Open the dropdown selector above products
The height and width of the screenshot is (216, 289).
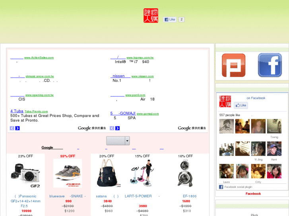(118, 141)
